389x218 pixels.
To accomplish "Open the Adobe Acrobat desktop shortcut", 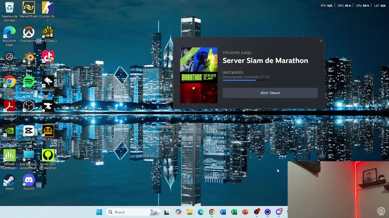I will click(x=9, y=110).
